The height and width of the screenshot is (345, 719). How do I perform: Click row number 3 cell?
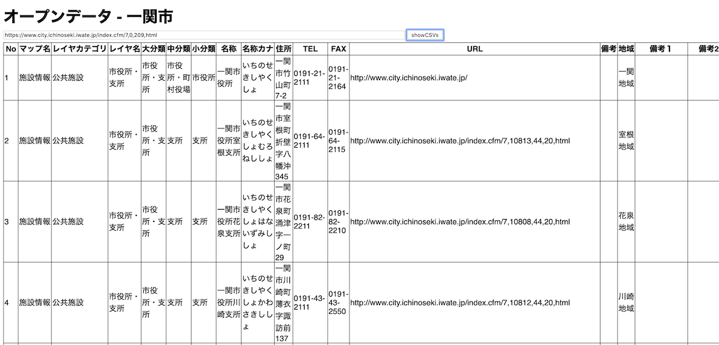coord(11,222)
